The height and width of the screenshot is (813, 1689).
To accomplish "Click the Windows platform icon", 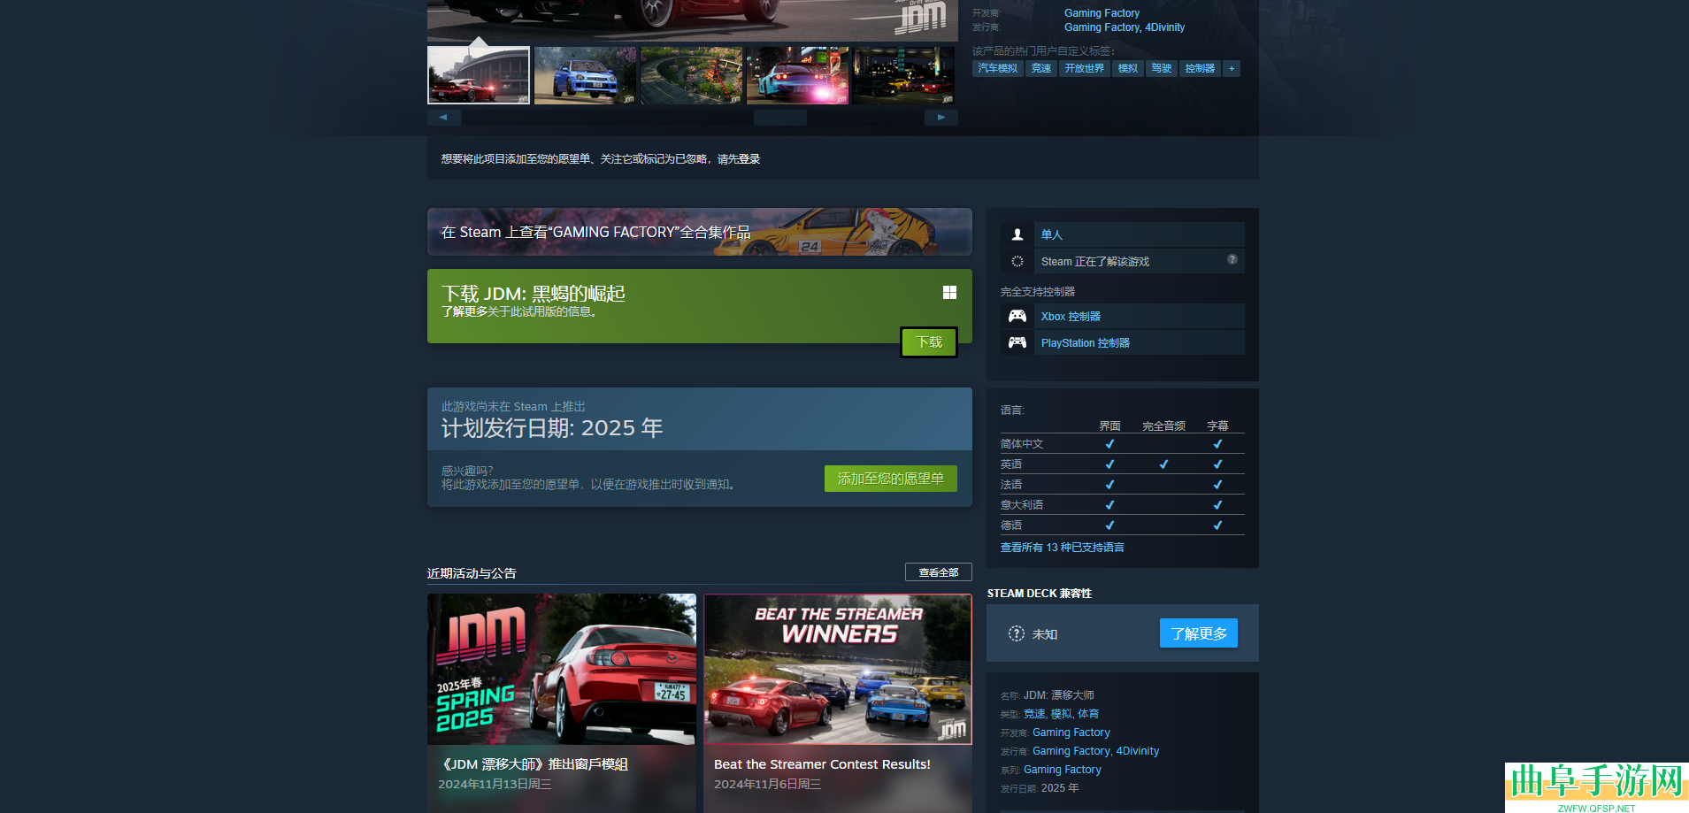I will [949, 292].
